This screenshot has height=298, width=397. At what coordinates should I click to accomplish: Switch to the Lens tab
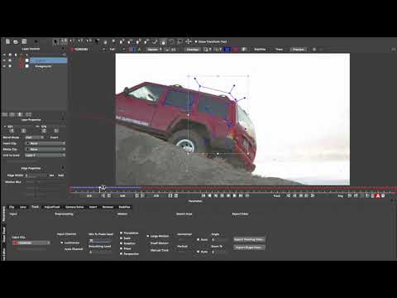(23, 207)
